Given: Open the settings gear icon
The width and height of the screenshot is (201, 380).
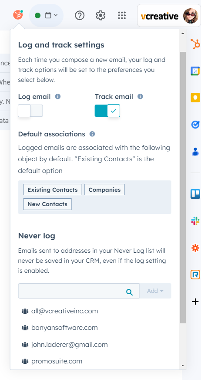Looking at the screenshot, I should (x=100, y=16).
